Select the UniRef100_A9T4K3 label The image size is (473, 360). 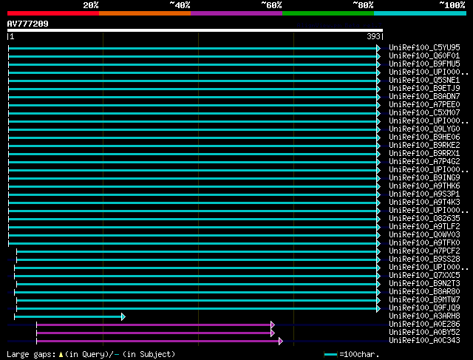tap(424, 203)
